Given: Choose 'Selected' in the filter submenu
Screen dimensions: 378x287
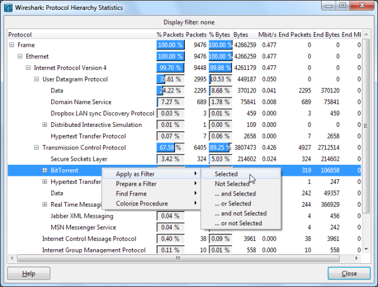Looking at the screenshot, I should click(x=226, y=174).
